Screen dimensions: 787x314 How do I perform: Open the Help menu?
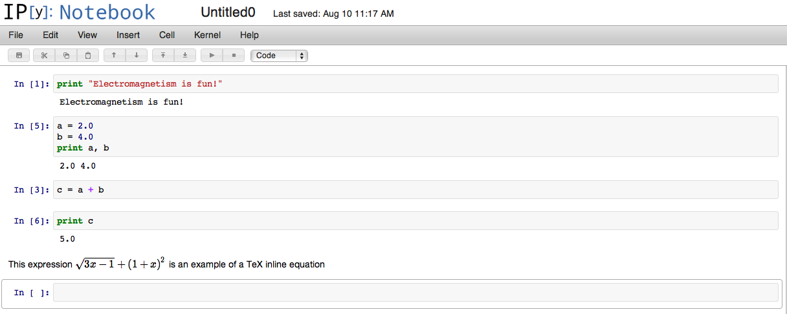point(249,35)
